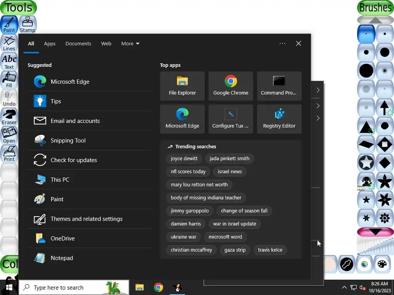Open search panel options ellipsis menu
394x295 pixels.
[282, 43]
